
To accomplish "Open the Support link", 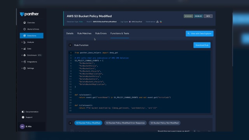I will 29,117.
